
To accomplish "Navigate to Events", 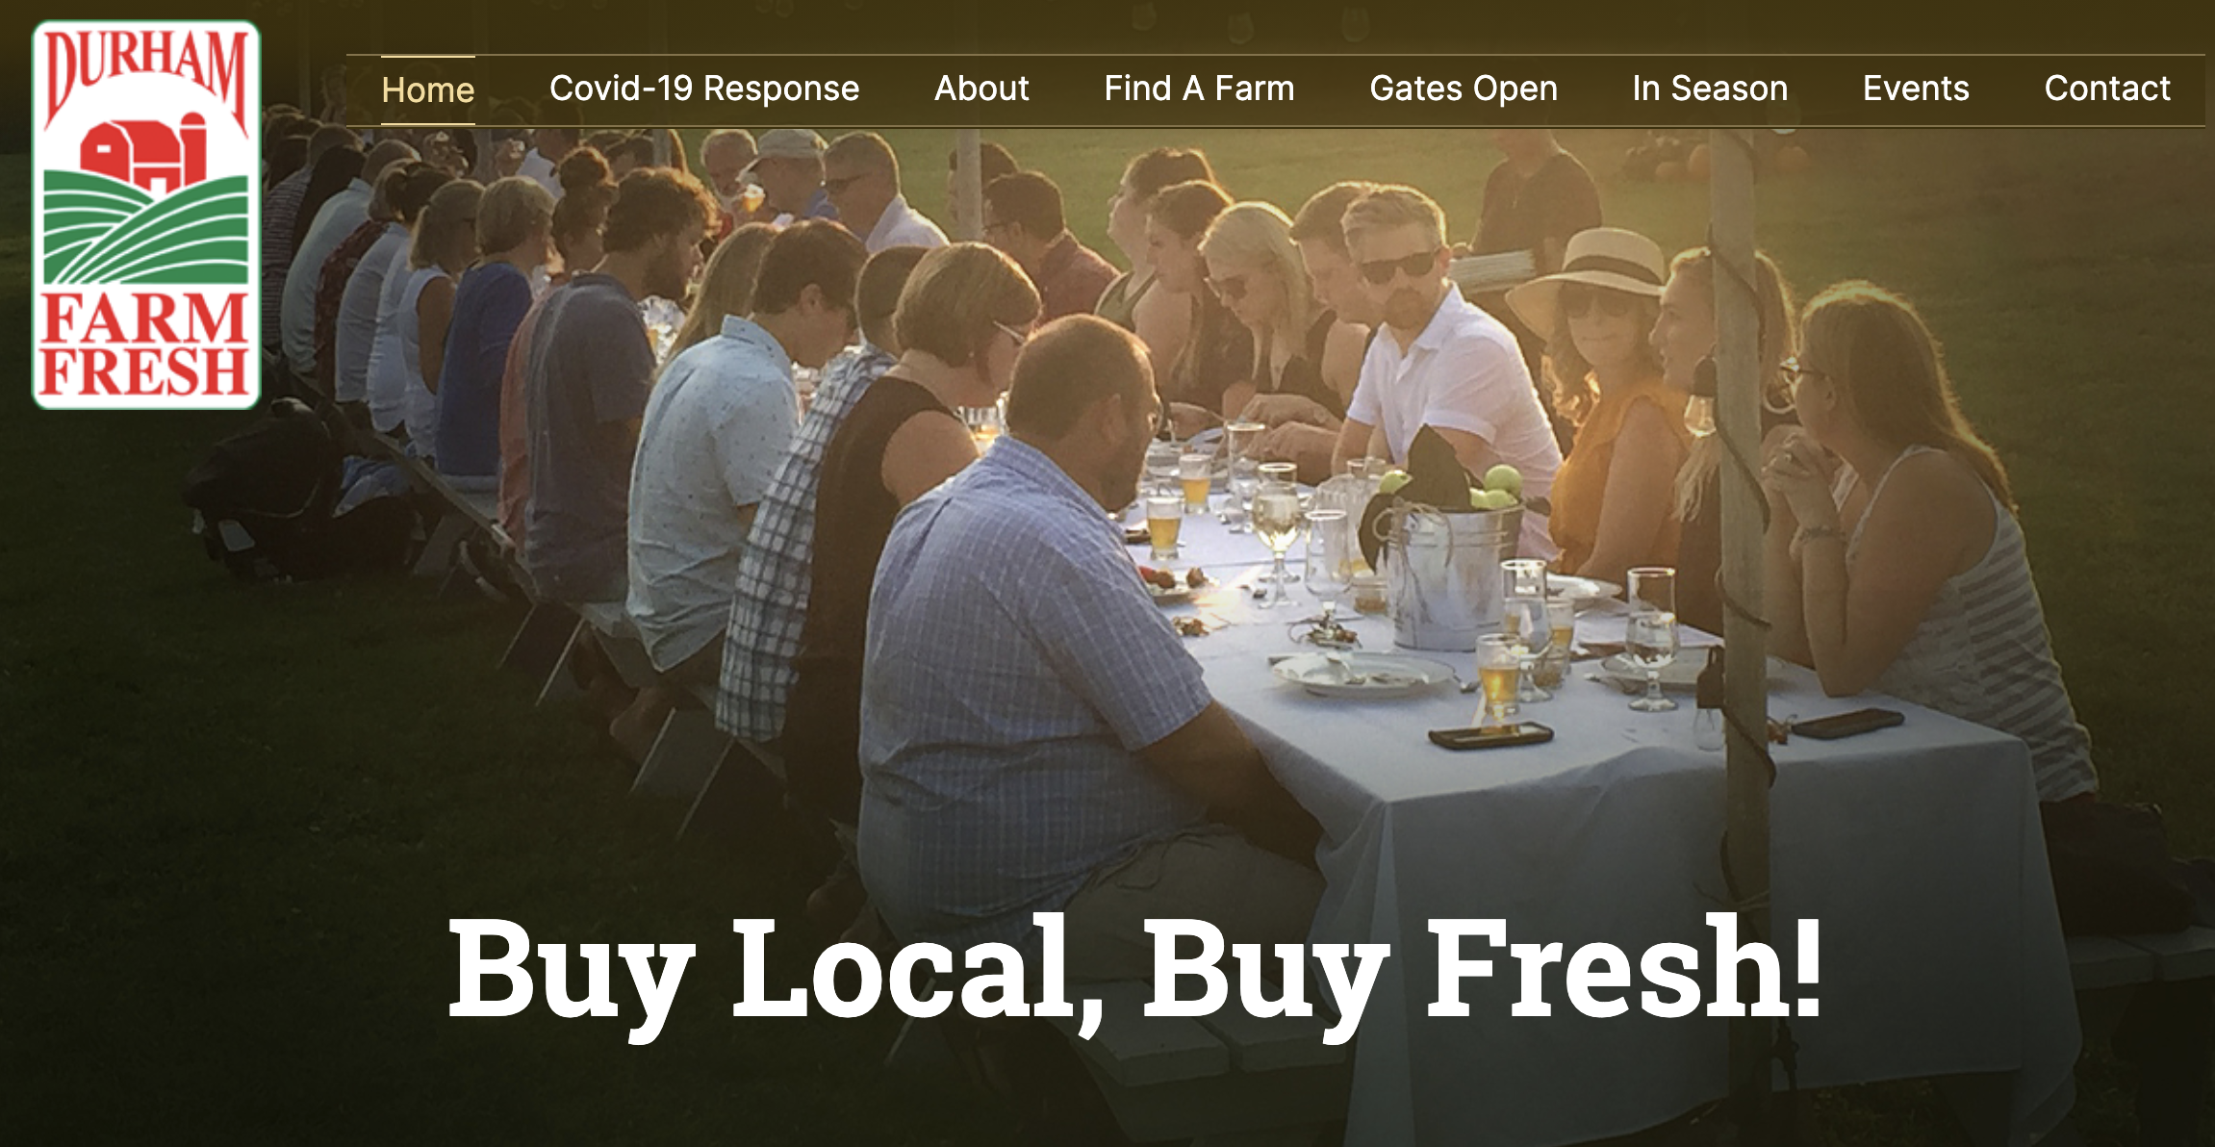I will [1916, 89].
